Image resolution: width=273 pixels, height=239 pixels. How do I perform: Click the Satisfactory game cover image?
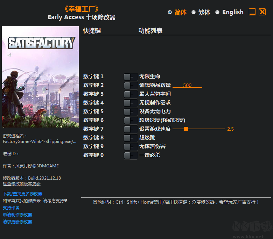40,77
